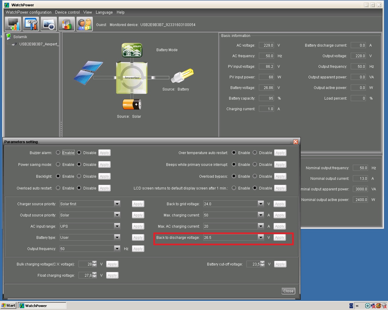
Task: Click the monitor status toolbar icon
Action: (13, 24)
